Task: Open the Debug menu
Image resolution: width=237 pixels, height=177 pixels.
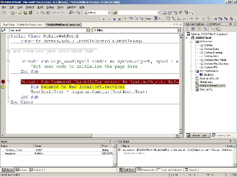Action: 50,7
